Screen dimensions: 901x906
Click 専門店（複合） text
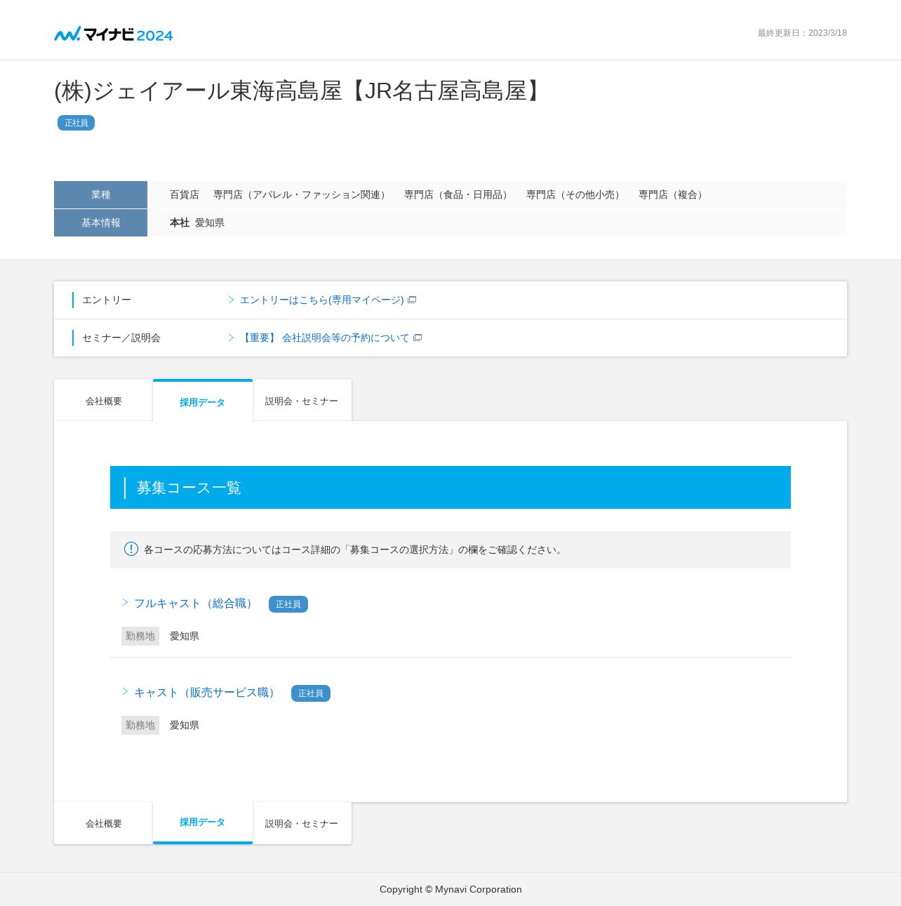click(673, 194)
